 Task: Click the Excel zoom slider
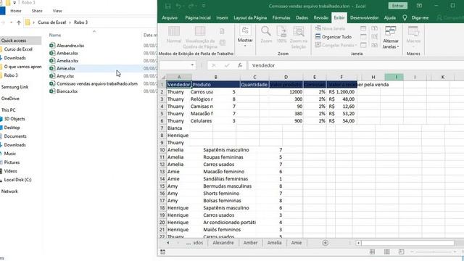tap(434, 252)
